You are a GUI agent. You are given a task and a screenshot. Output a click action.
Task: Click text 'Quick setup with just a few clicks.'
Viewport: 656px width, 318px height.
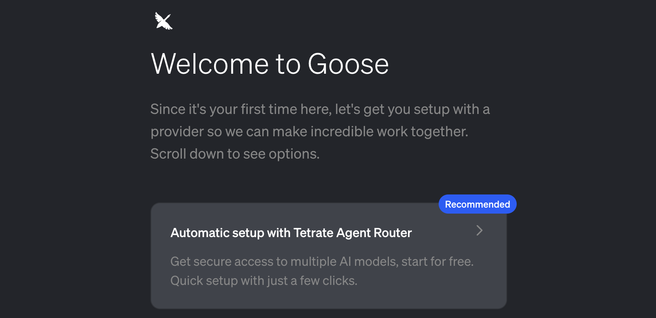pos(264,281)
